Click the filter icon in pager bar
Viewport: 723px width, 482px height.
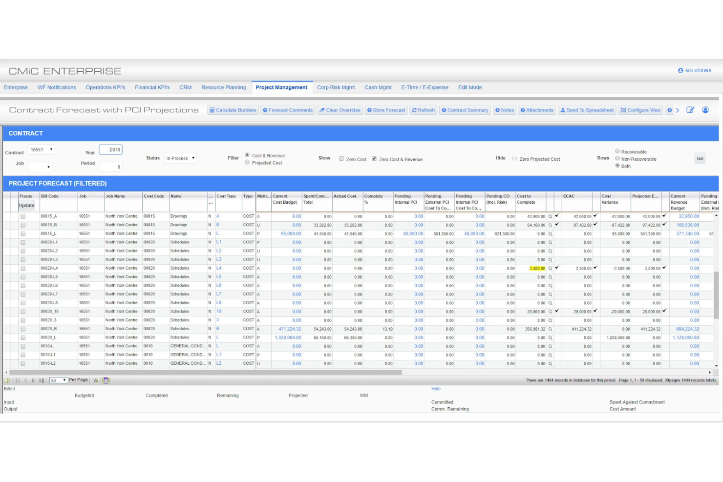pos(96,380)
